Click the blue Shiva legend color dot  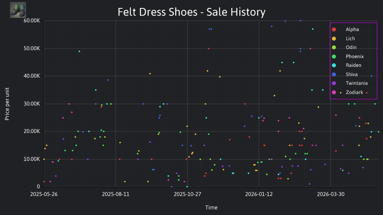pos(334,74)
